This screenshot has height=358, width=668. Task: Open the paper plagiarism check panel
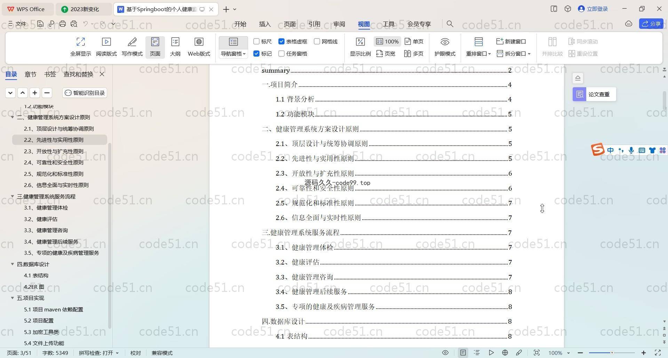coord(594,94)
